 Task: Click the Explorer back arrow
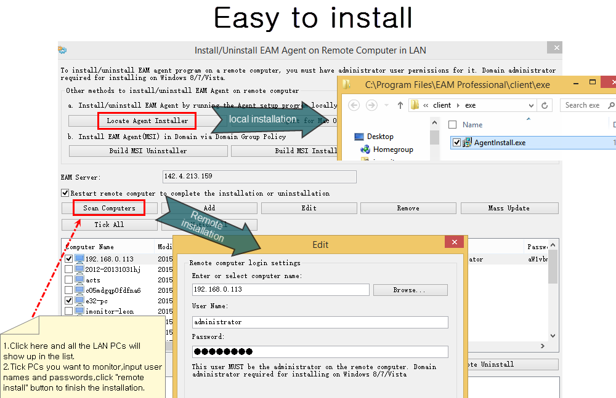click(x=354, y=105)
